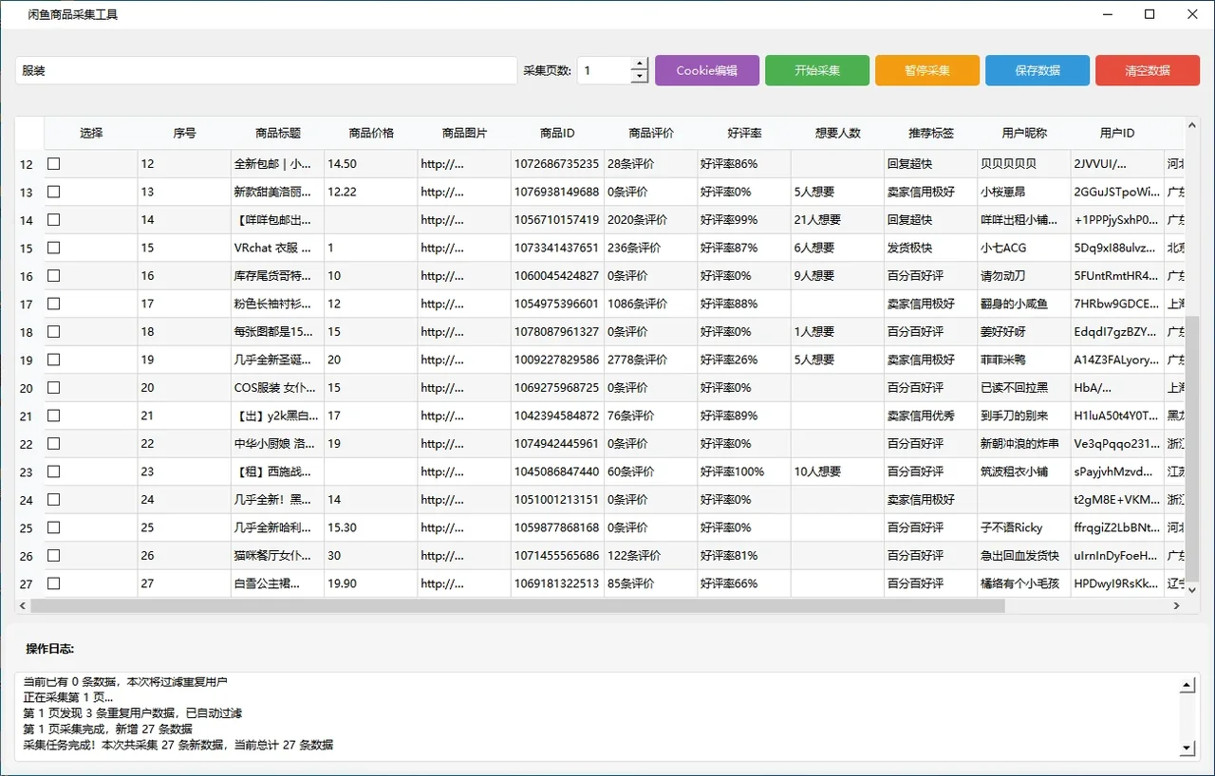Decrease page count with down arrow
Image resolution: width=1215 pixels, height=776 pixels.
640,77
